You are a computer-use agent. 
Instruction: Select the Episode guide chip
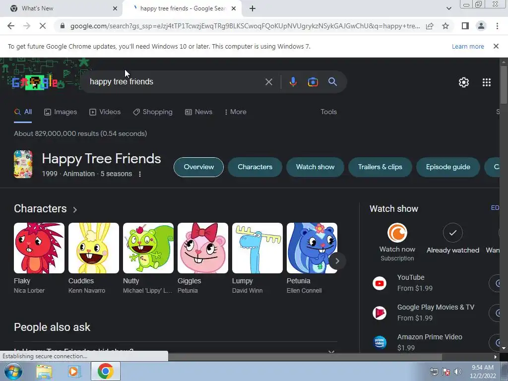(x=448, y=167)
